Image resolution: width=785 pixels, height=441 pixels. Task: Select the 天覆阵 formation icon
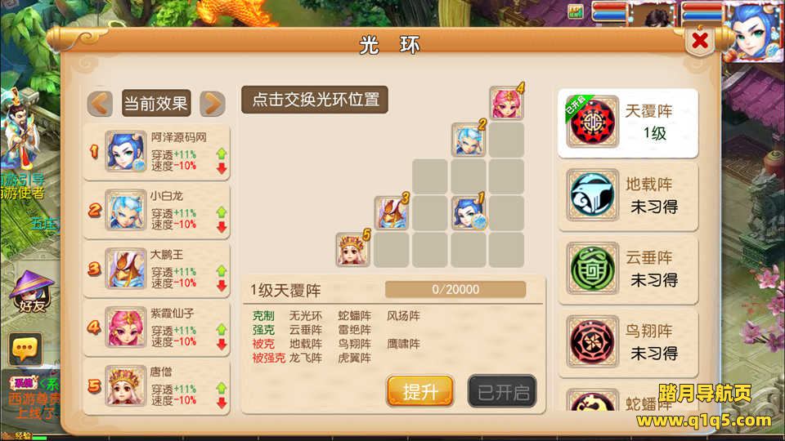click(592, 122)
